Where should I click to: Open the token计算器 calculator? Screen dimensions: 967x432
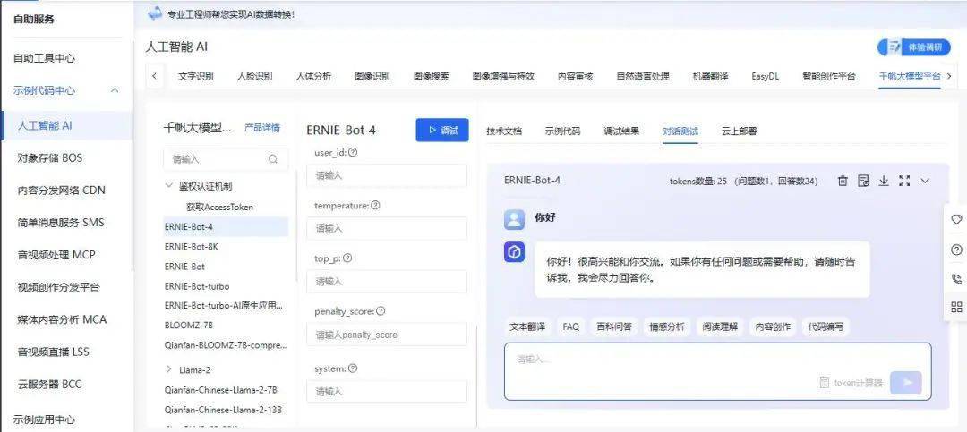(x=851, y=383)
